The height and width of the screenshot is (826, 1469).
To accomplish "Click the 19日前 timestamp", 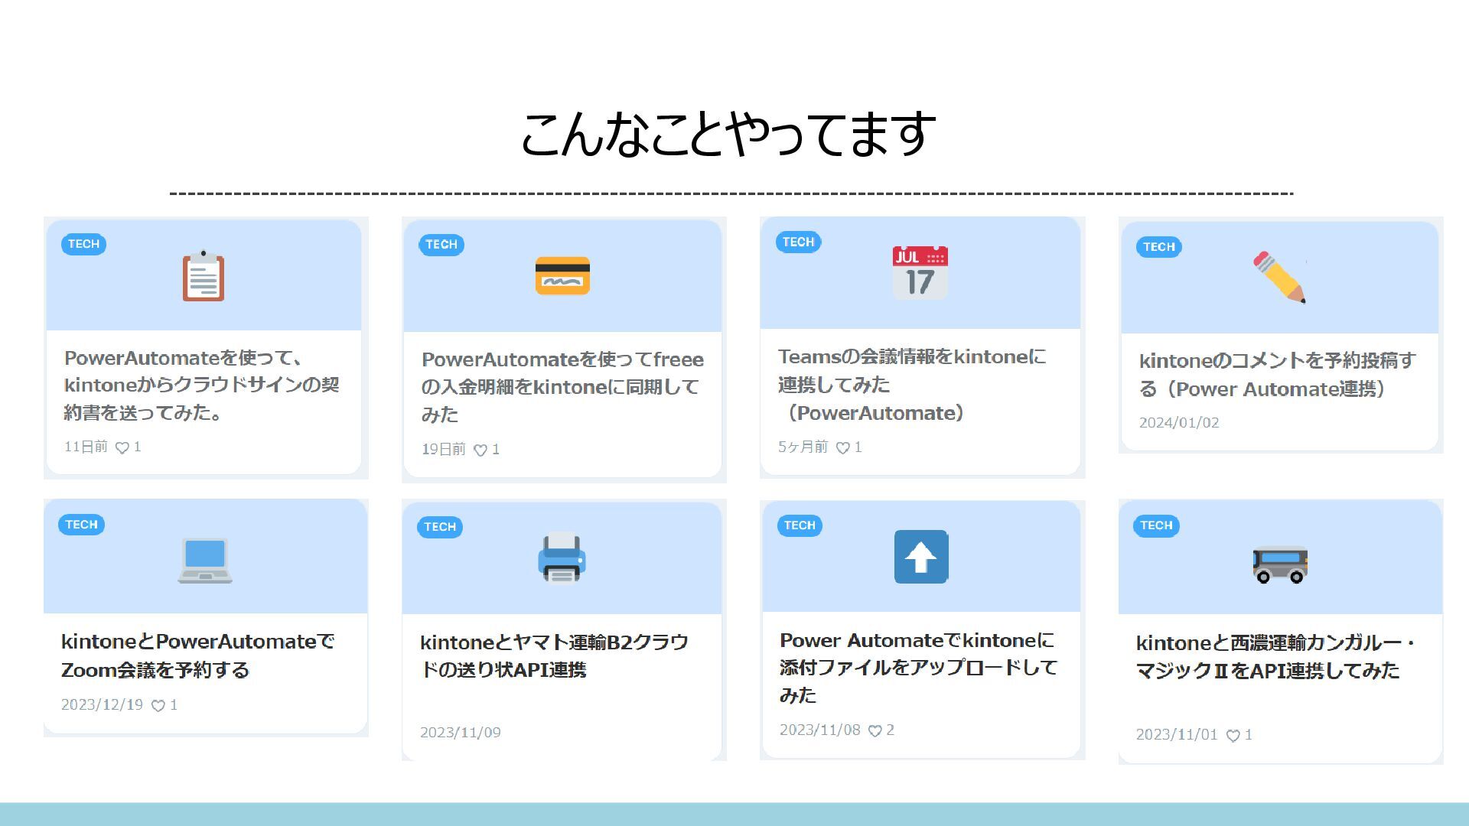I will 444,449.
